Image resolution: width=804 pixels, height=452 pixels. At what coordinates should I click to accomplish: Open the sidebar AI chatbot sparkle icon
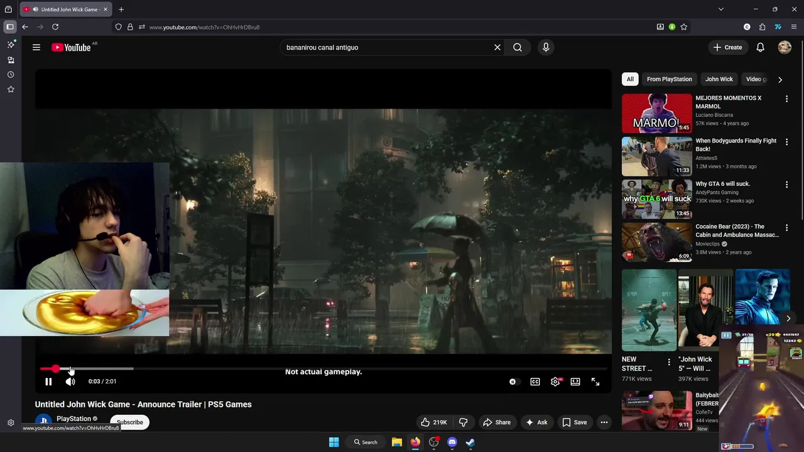tap(11, 45)
